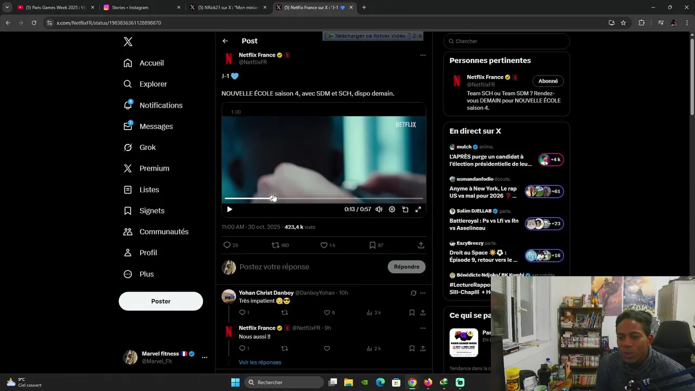
Task: Open Premium in the sidebar
Action: (x=147, y=168)
